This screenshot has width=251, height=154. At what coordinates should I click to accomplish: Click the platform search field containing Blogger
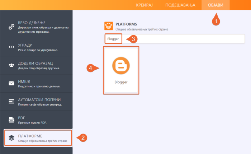coord(175,39)
